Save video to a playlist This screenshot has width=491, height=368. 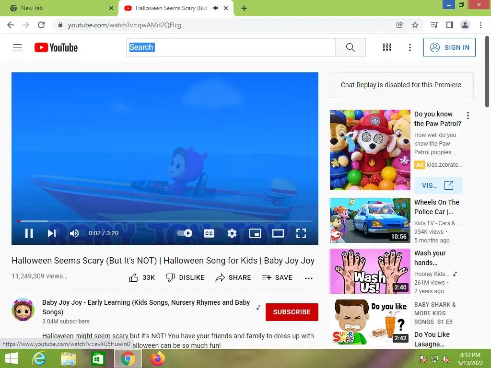pos(277,277)
